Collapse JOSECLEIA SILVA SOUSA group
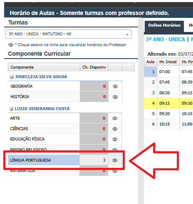This screenshot has height=204, width=193. pos(12,77)
